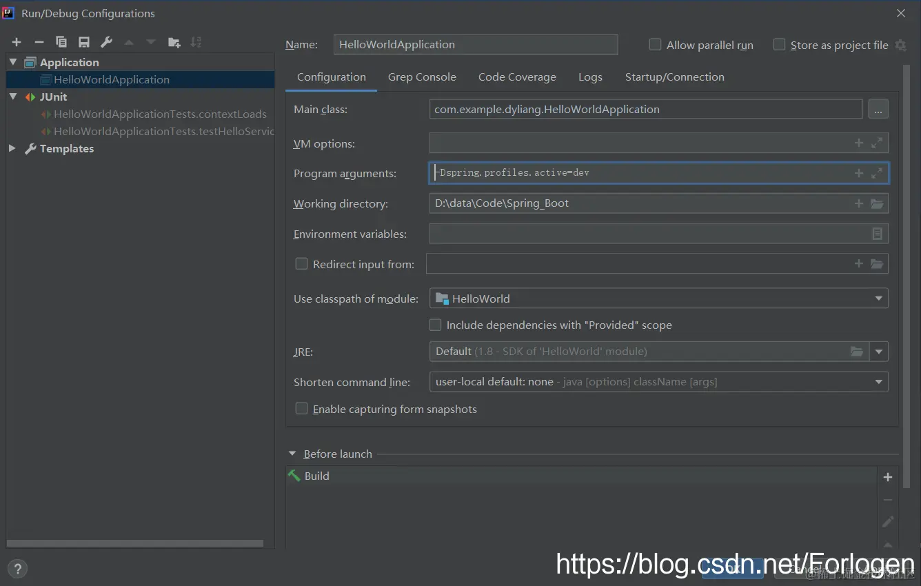Insert macro plus icon in Working directory
The width and height of the screenshot is (921, 586).
click(859, 203)
